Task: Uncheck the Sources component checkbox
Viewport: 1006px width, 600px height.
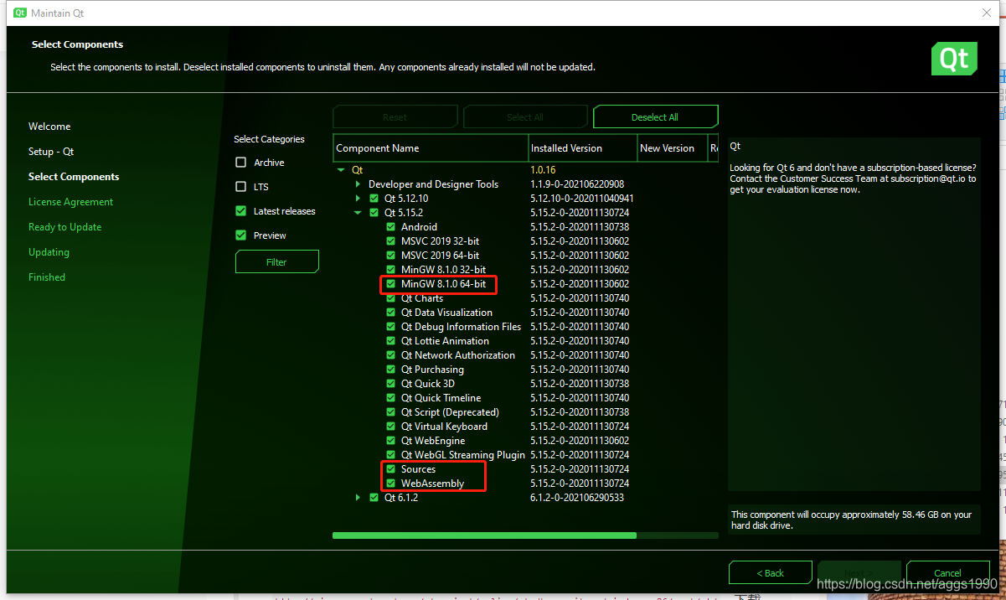Action: tap(391, 469)
